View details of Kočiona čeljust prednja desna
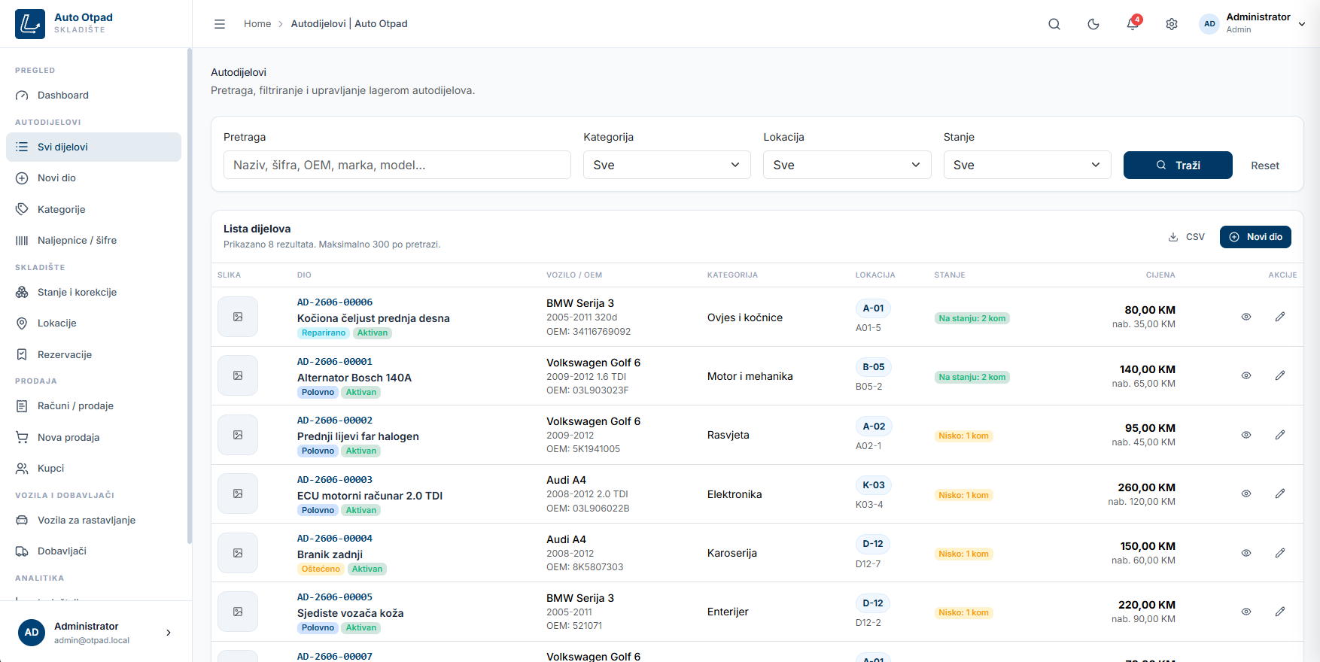The image size is (1320, 662). point(1246,317)
